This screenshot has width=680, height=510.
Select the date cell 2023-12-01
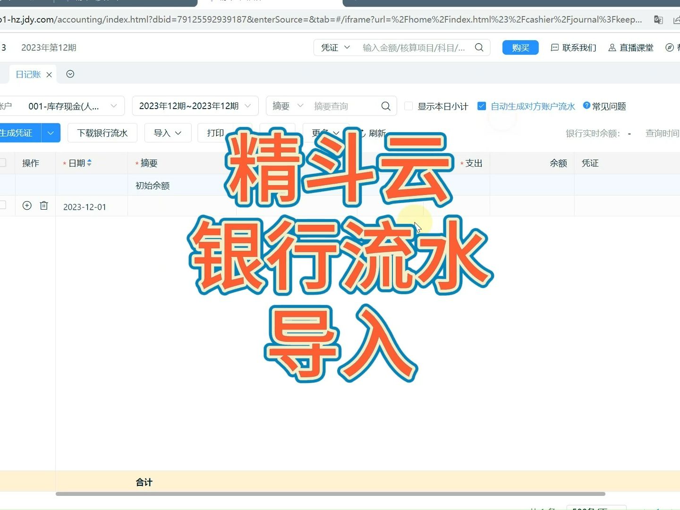point(85,207)
